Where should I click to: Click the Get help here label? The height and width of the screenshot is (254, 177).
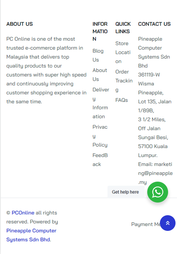point(125,192)
